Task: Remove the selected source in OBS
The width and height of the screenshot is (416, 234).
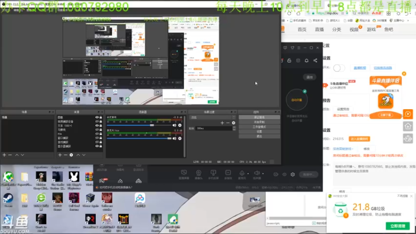Action: pos(66,154)
